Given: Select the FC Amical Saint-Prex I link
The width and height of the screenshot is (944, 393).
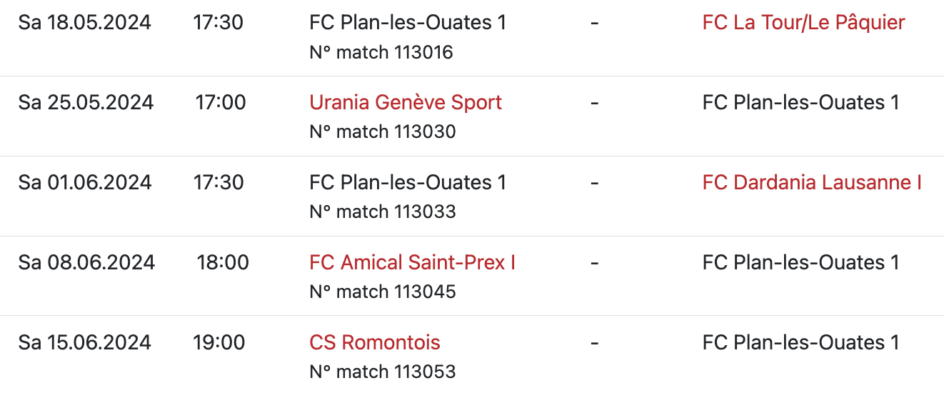Looking at the screenshot, I should coord(412,263).
